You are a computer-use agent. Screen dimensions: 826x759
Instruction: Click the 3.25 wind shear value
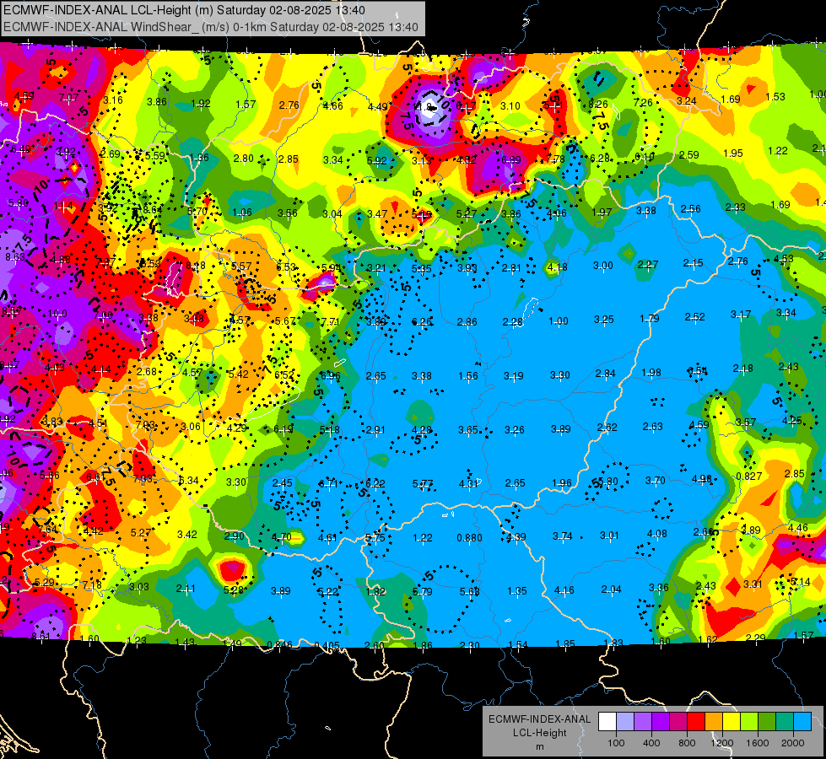pos(604,319)
